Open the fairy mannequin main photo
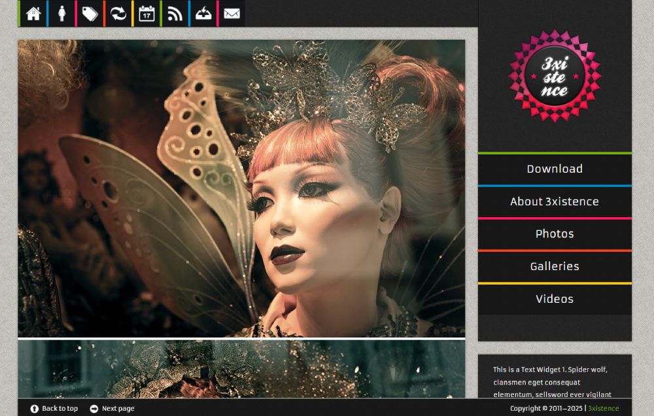The image size is (654, 416). (x=241, y=188)
